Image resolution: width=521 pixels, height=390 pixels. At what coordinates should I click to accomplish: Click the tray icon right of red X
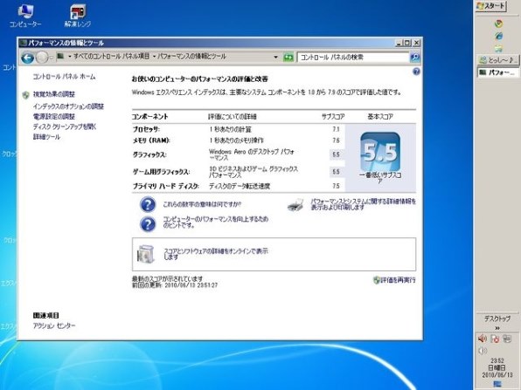(x=507, y=339)
